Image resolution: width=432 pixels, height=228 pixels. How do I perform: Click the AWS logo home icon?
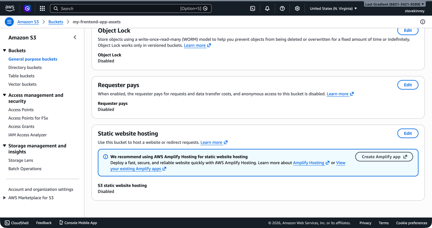pos(10,8)
